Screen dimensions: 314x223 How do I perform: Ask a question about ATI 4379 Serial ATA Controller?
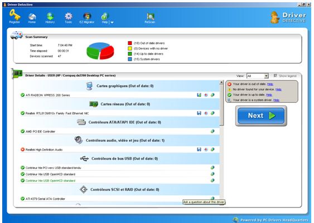click(212, 198)
